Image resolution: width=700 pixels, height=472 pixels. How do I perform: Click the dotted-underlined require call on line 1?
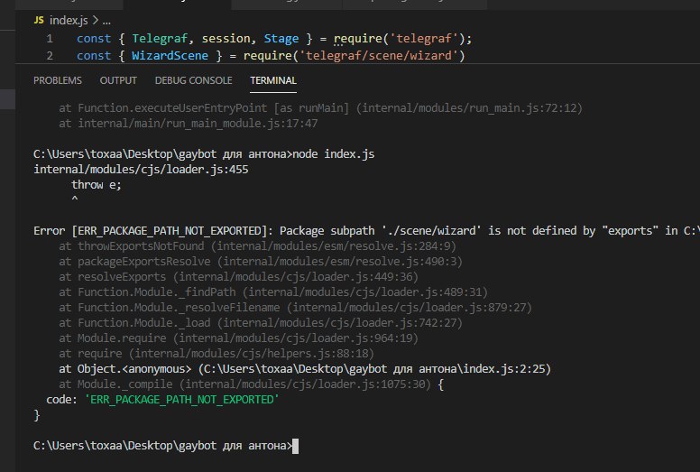pos(357,39)
